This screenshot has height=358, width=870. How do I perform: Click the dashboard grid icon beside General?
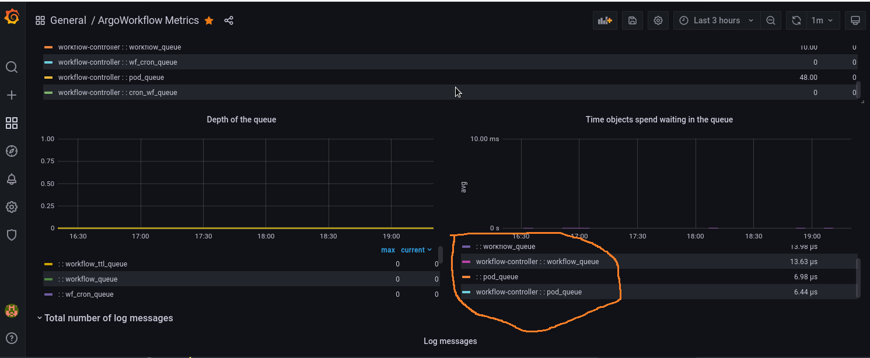[x=40, y=20]
